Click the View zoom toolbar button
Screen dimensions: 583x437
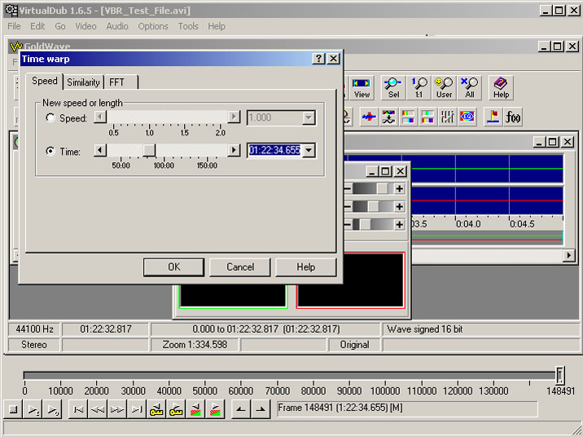(x=361, y=88)
